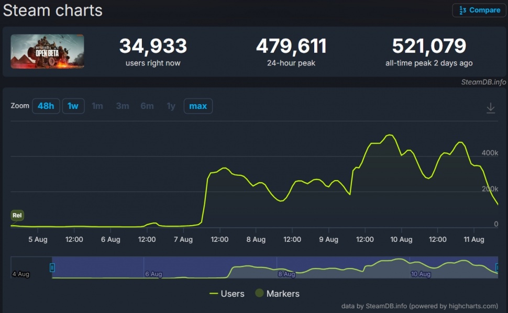
Task: Click the navigator near 8 Aug
Action: 286,274
